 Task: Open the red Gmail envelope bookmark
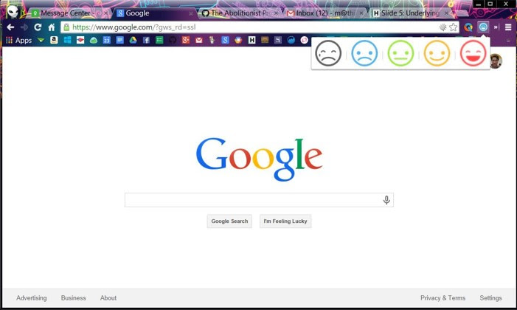pyautogui.click(x=199, y=40)
